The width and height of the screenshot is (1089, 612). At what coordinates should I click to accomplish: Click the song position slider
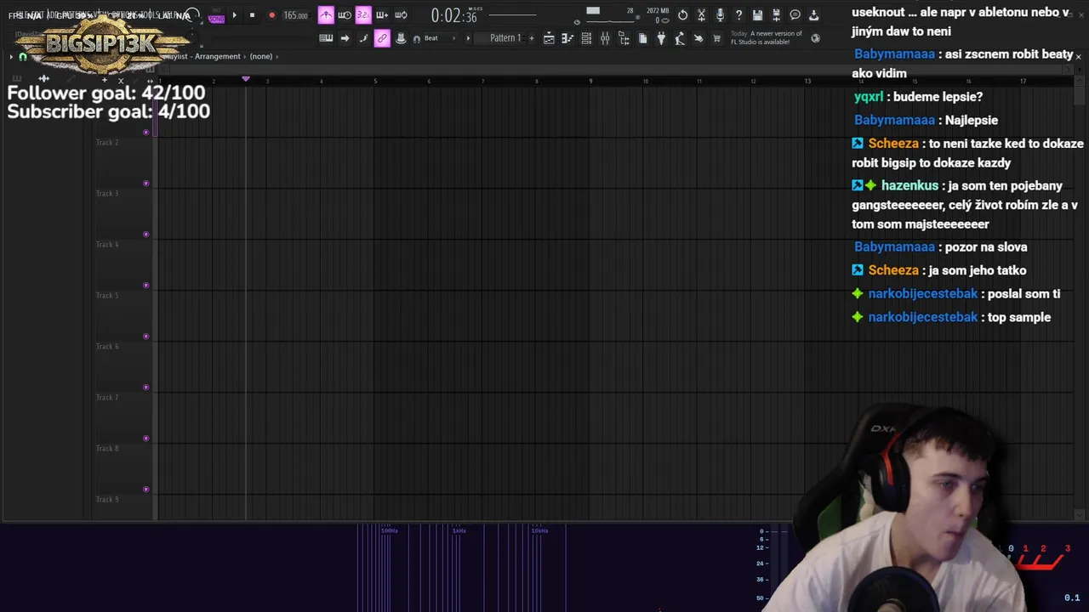click(512, 14)
